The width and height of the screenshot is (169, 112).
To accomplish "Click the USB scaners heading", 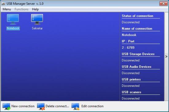I will tap(132, 92).
